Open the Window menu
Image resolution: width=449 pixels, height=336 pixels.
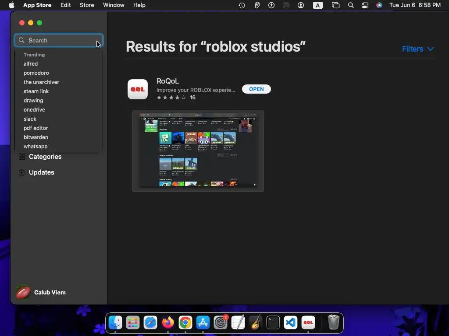(x=114, y=5)
